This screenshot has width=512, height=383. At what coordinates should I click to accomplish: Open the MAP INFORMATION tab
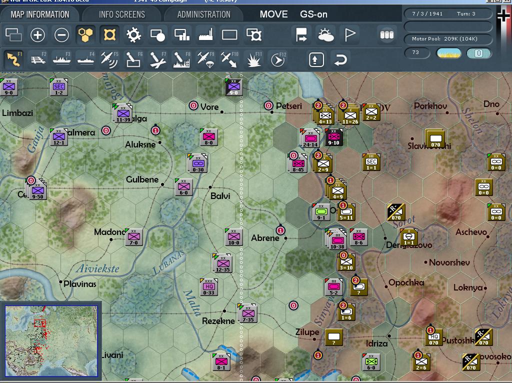pos(40,14)
